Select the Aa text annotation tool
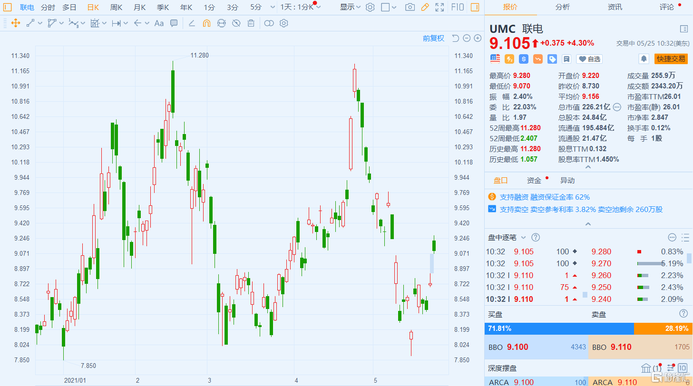This screenshot has width=693, height=386. tap(159, 23)
